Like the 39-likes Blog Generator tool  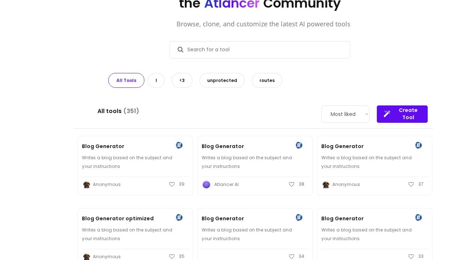(x=172, y=184)
